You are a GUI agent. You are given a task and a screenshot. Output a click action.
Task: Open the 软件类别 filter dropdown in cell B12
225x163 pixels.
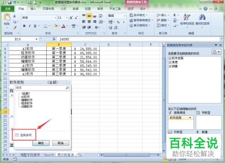(x=69, y=82)
